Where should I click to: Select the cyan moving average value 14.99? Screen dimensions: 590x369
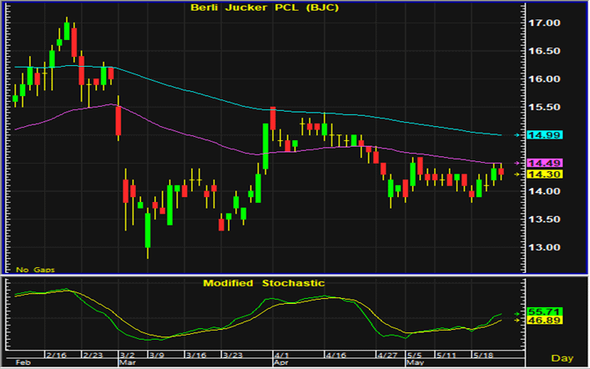544,134
